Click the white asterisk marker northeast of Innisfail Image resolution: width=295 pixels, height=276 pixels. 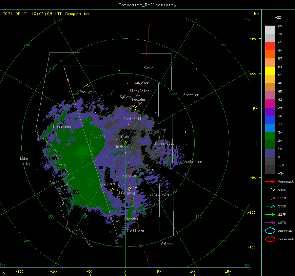[156, 113]
